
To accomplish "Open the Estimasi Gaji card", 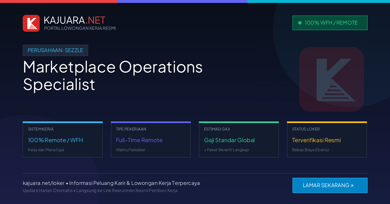I will 239,139.
